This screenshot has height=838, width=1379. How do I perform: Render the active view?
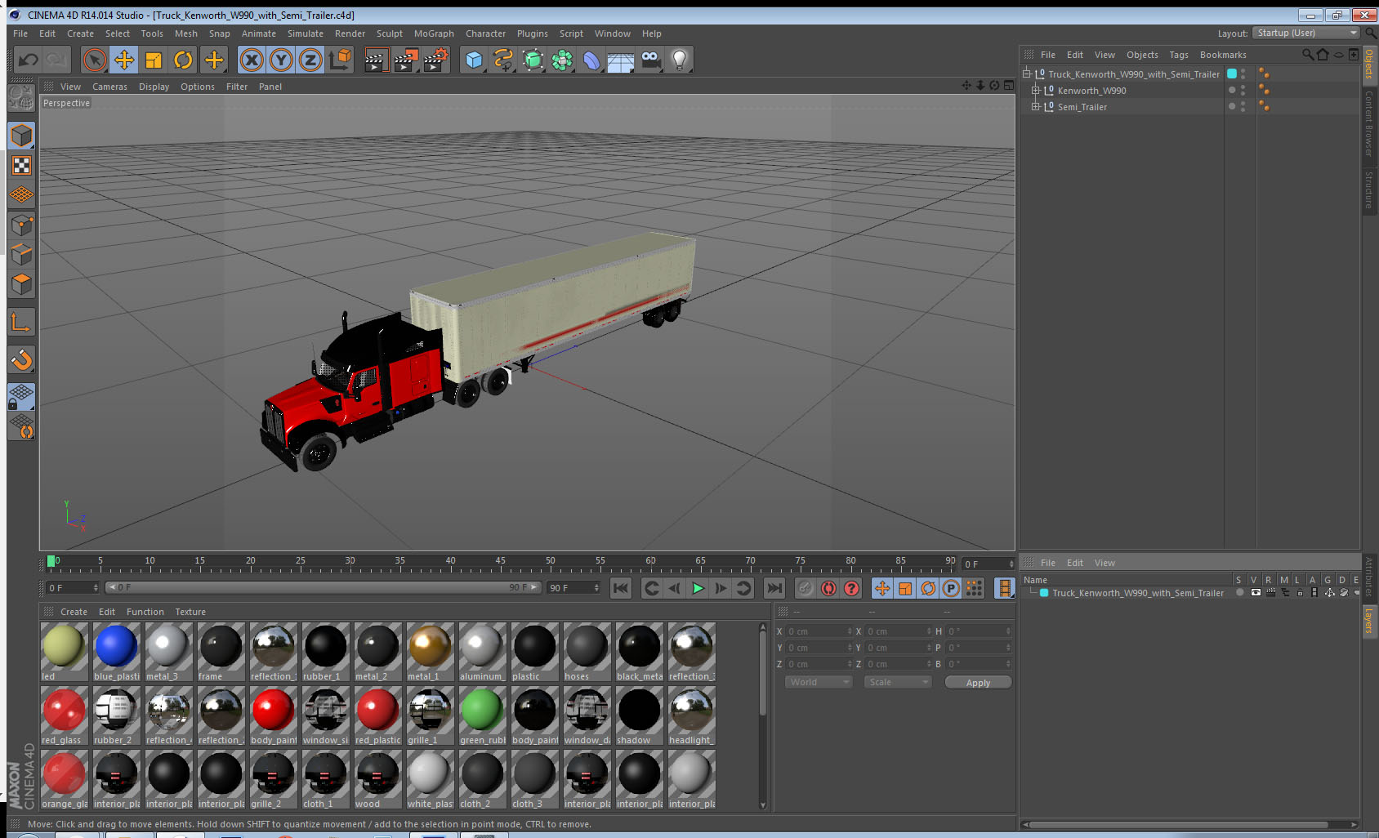[376, 60]
